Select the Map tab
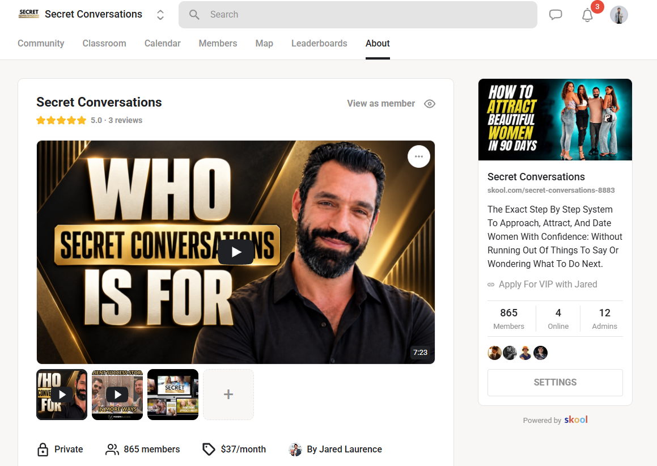 [x=264, y=43]
